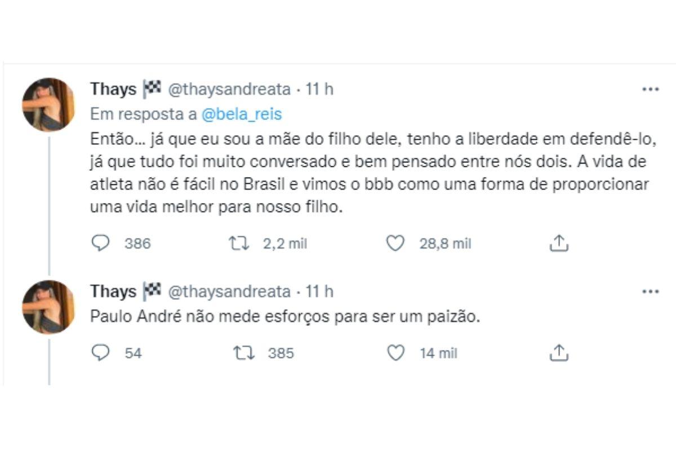Click Thays display name on first tweet
The width and height of the screenshot is (676, 451).
point(113,89)
